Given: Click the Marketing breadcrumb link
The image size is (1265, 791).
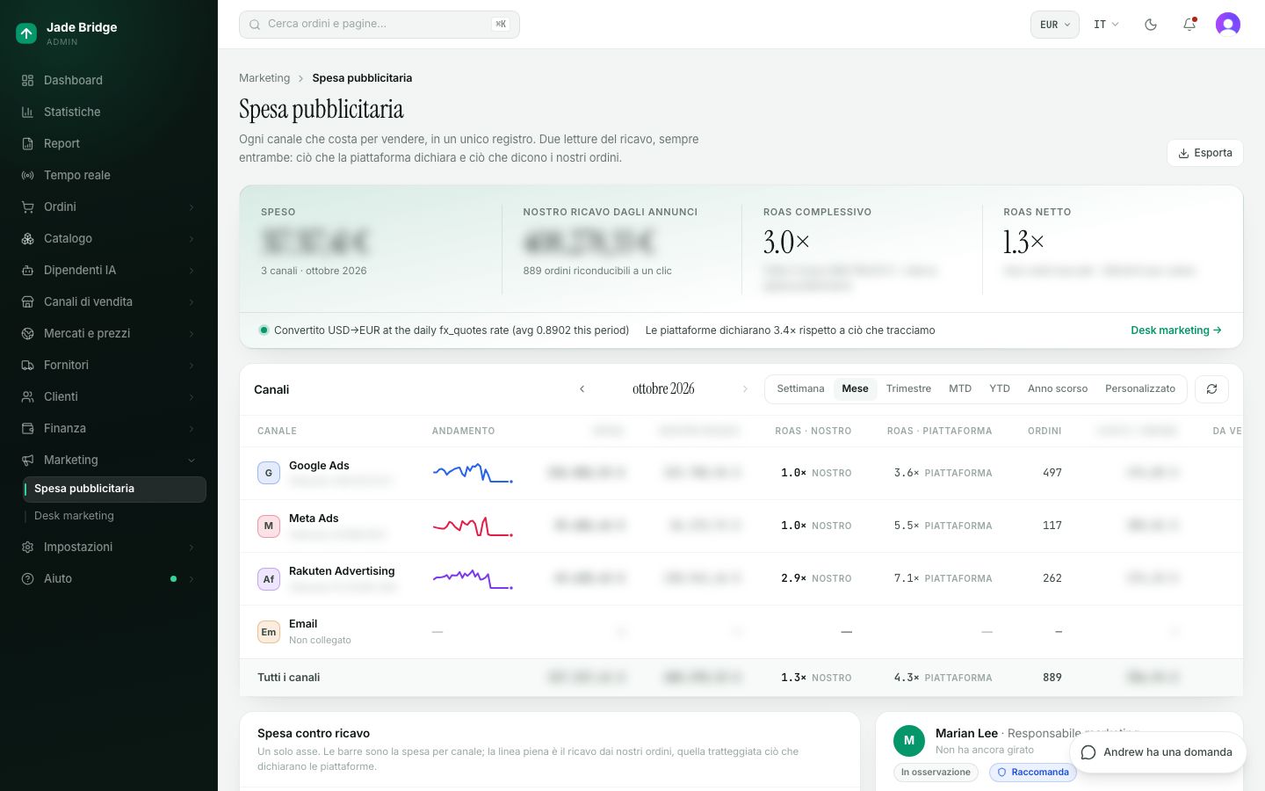Looking at the screenshot, I should (x=264, y=78).
